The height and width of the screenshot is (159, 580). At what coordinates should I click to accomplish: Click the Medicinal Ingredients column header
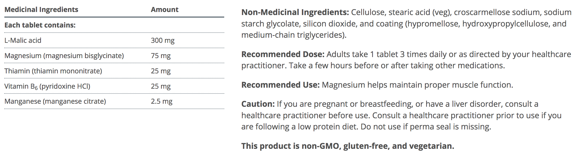41,10
